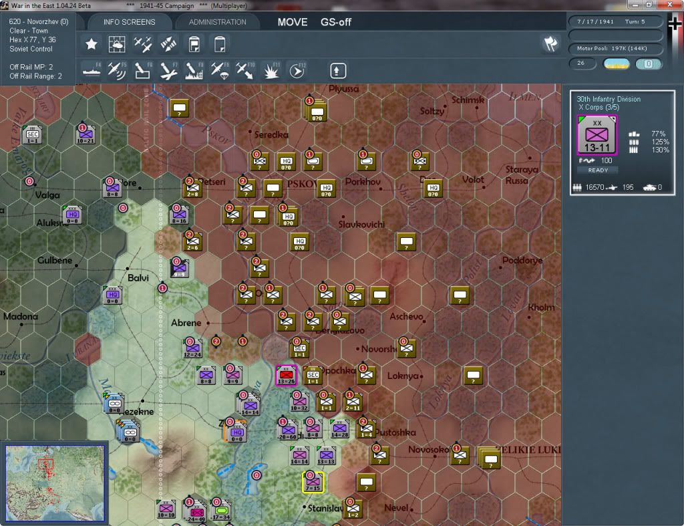Screen dimensions: 684x526
Task: Click the Velikie Luki city label
Action: pyautogui.click(x=528, y=450)
